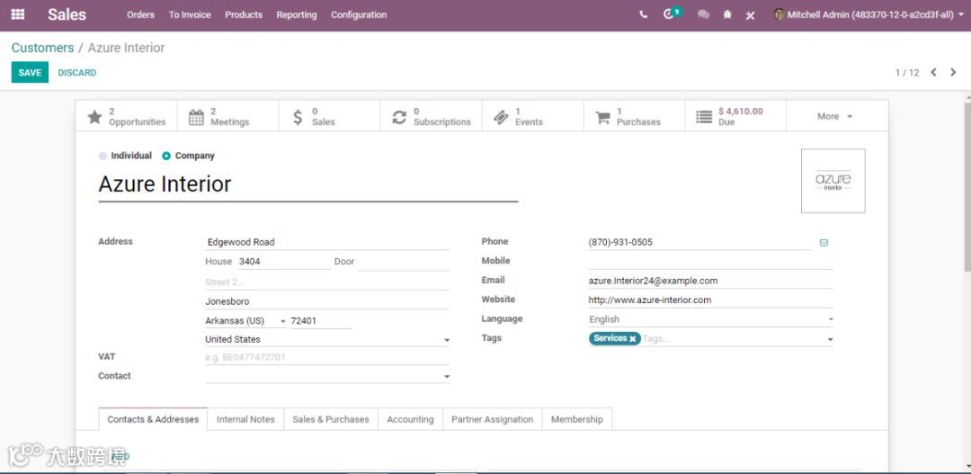The height and width of the screenshot is (474, 971).
Task: Remove the Services tag with x
Action: pyautogui.click(x=632, y=339)
